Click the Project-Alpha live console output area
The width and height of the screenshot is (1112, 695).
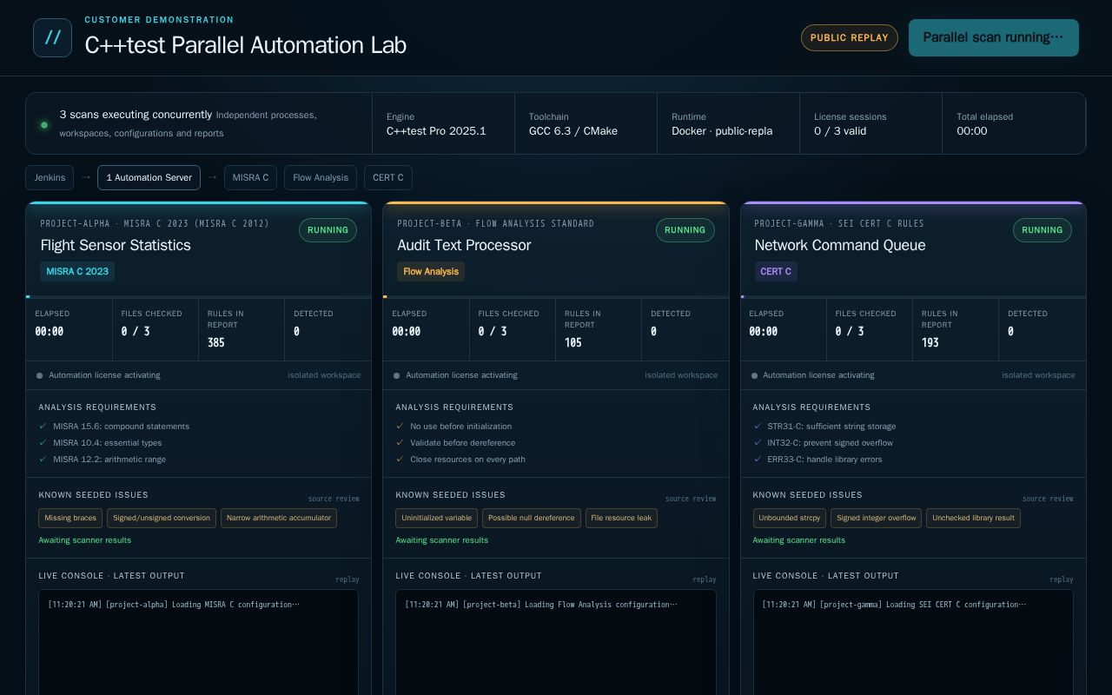198,642
